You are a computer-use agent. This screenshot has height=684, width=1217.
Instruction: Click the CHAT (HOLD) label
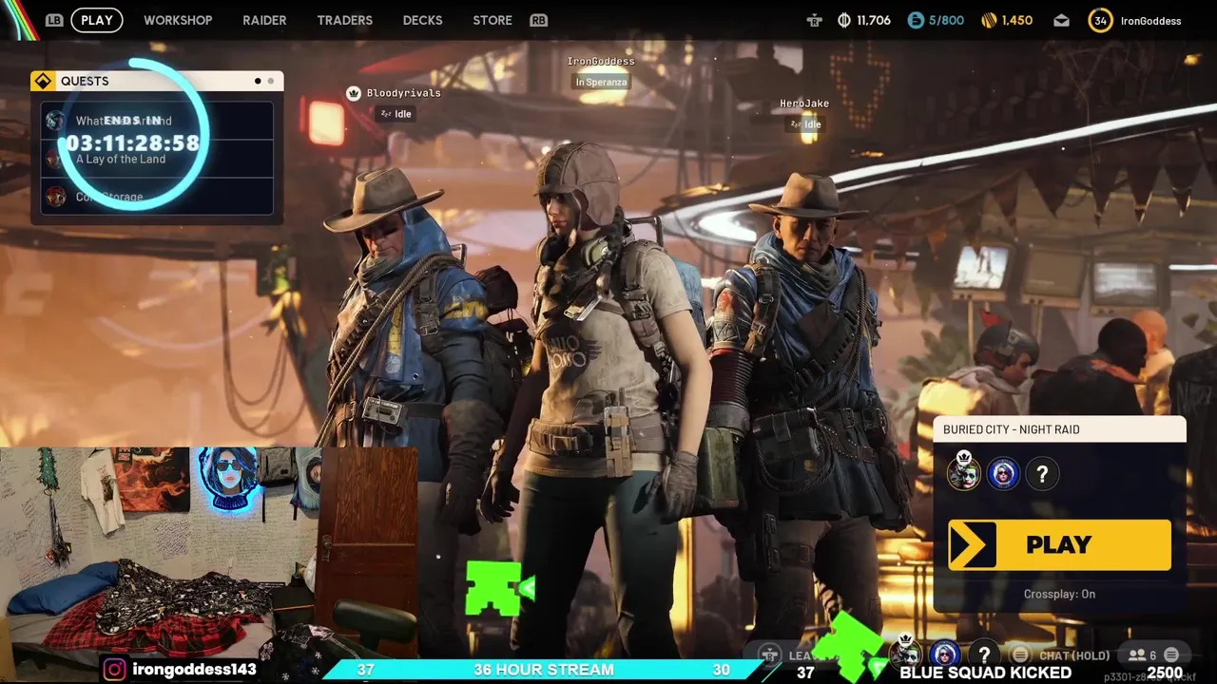click(1074, 655)
